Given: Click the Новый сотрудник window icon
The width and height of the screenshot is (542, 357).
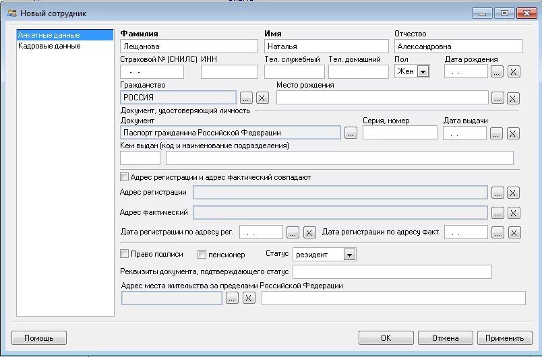Looking at the screenshot, I should pos(11,13).
